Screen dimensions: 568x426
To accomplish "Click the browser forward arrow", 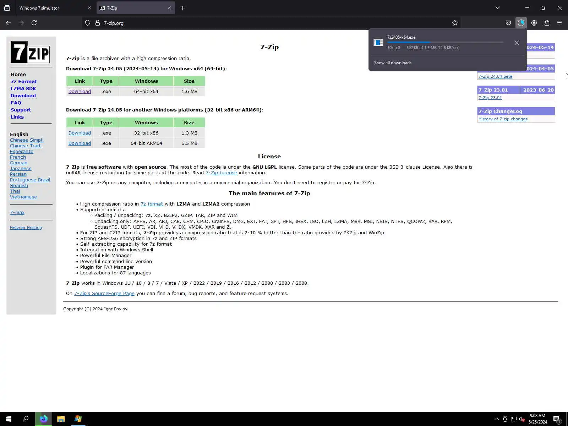I will (21, 23).
